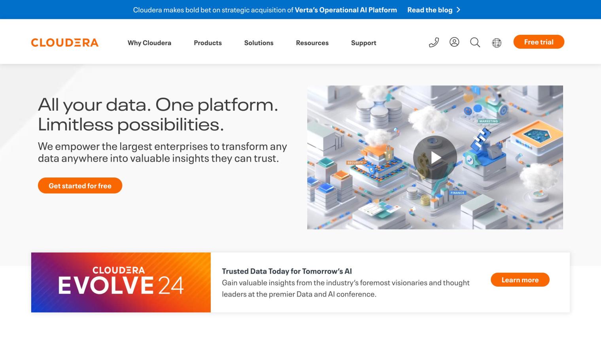Click the chevron after Read the blog

coord(458,10)
